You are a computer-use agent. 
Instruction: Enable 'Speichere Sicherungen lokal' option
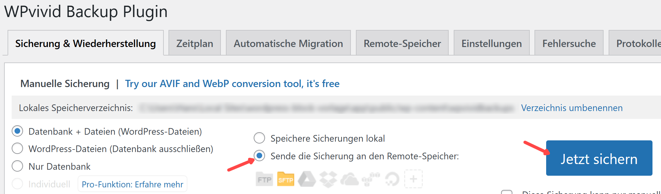(259, 138)
